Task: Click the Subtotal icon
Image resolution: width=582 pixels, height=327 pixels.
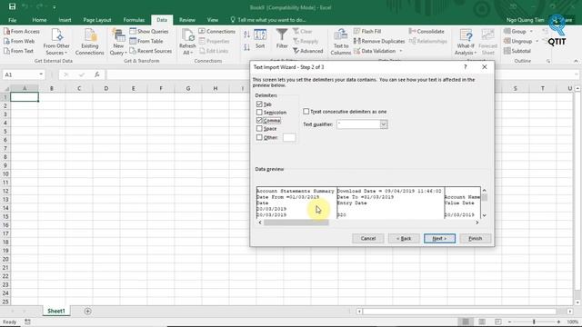Action: (507, 51)
